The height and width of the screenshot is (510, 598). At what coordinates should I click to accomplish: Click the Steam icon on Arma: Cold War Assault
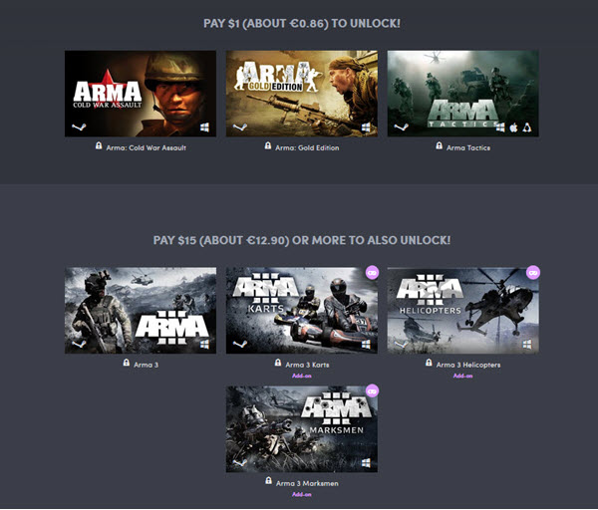(75, 128)
